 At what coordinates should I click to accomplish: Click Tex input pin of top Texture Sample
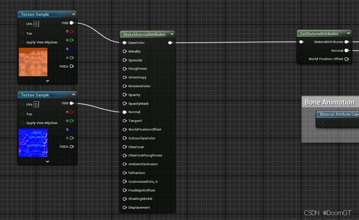22,33
